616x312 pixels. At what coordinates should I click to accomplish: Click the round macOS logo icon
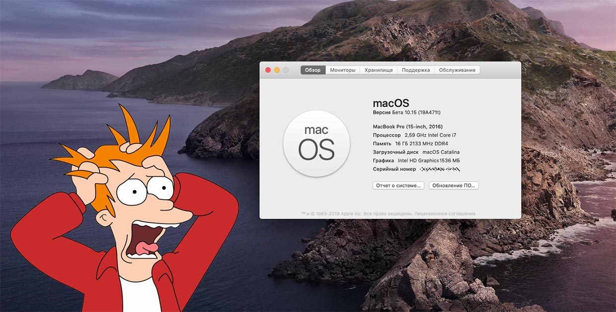tap(316, 143)
